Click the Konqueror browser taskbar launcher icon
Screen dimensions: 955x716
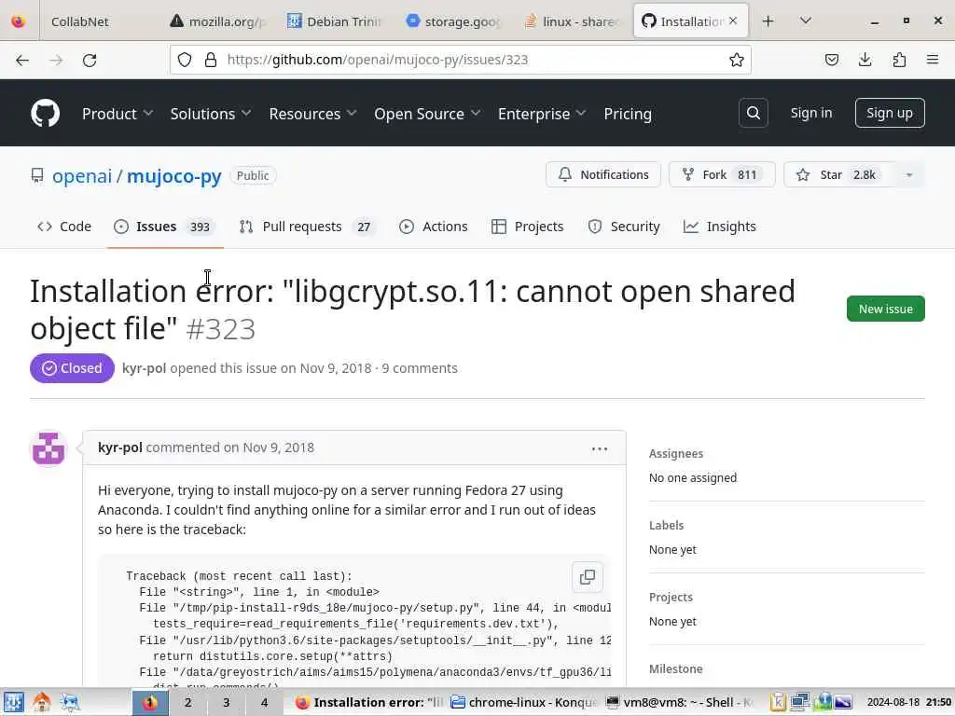coord(70,702)
